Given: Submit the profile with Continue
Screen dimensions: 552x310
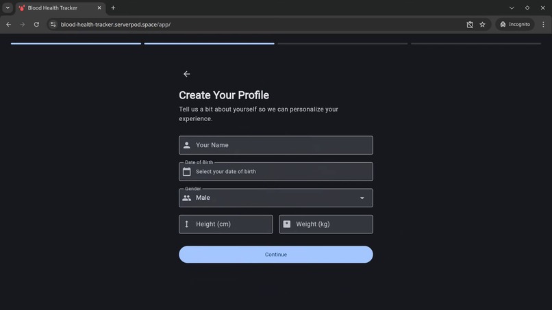Looking at the screenshot, I should point(275,255).
